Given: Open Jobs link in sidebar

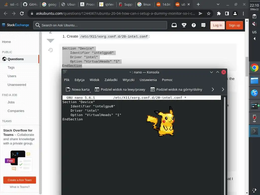Looking at the screenshot, I should (11, 102).
